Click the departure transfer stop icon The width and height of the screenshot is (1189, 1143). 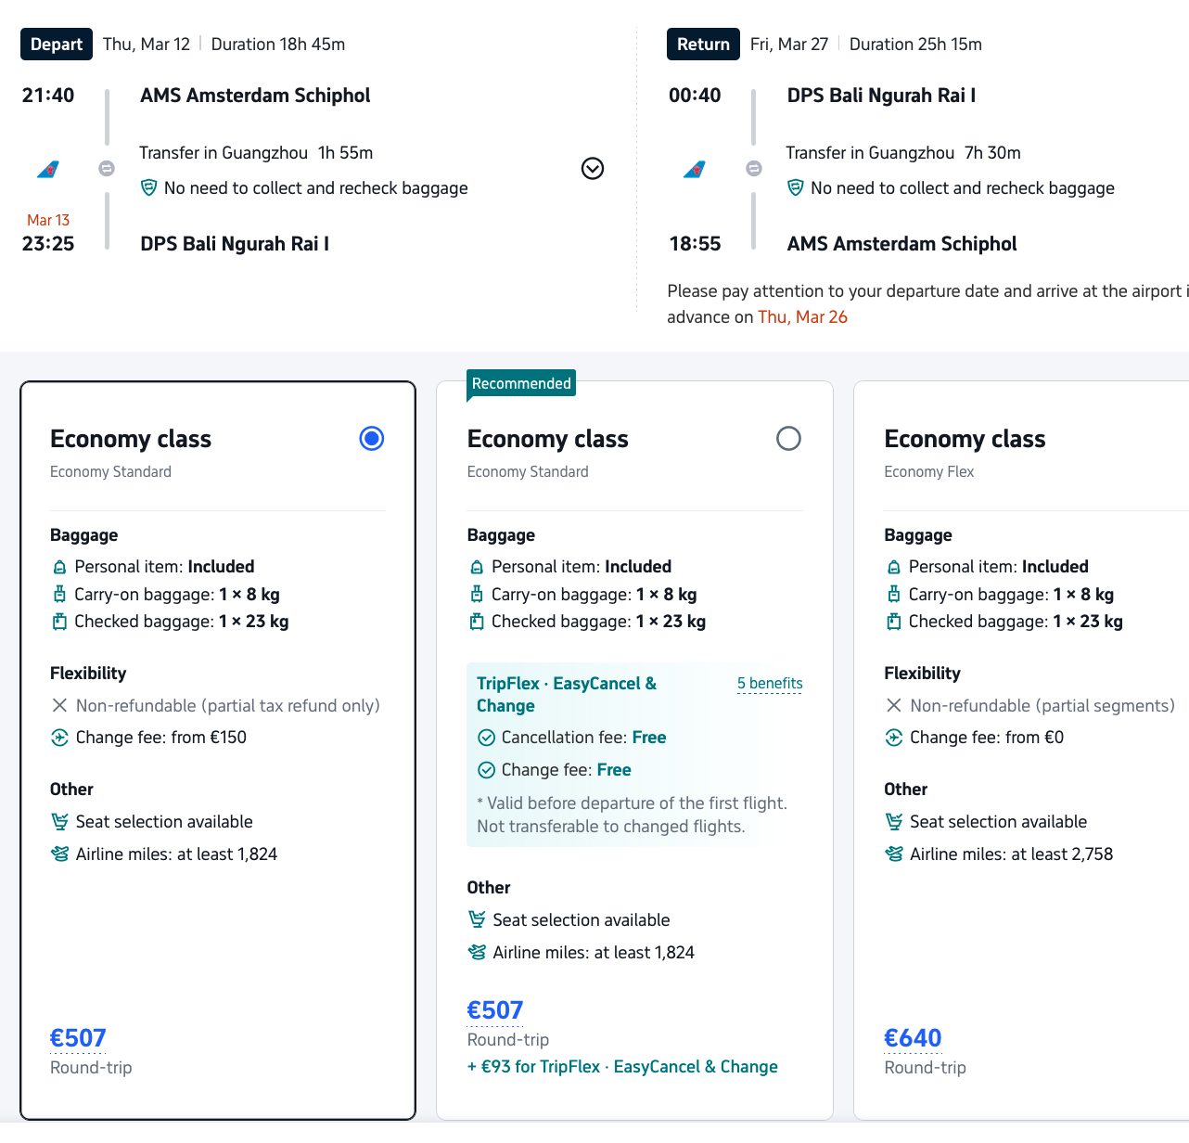107,169
